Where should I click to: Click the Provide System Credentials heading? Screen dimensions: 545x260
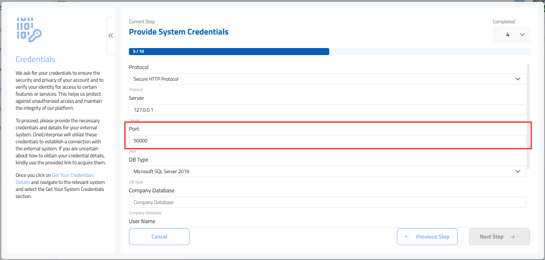178,32
